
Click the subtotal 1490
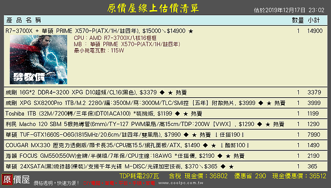tap(314, 145)
